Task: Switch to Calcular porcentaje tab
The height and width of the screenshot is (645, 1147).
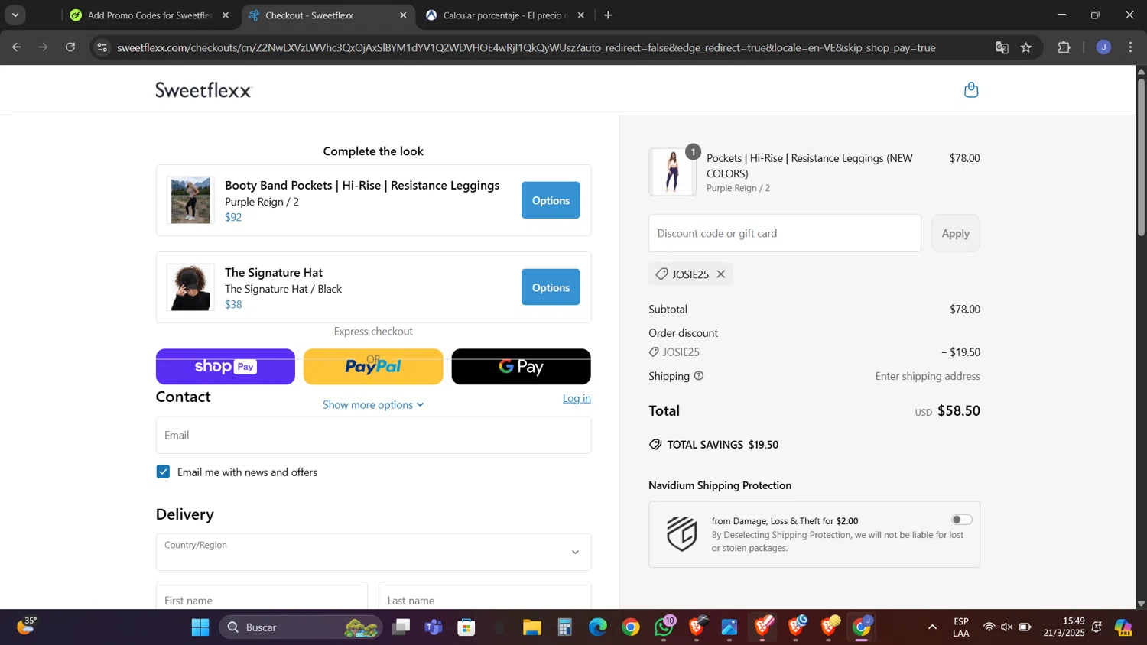Action: (x=505, y=15)
